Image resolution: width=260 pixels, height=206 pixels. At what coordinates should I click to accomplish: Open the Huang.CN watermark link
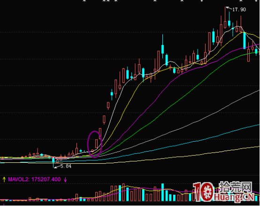tap(234, 198)
